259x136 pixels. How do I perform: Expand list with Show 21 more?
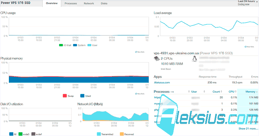[248, 129]
